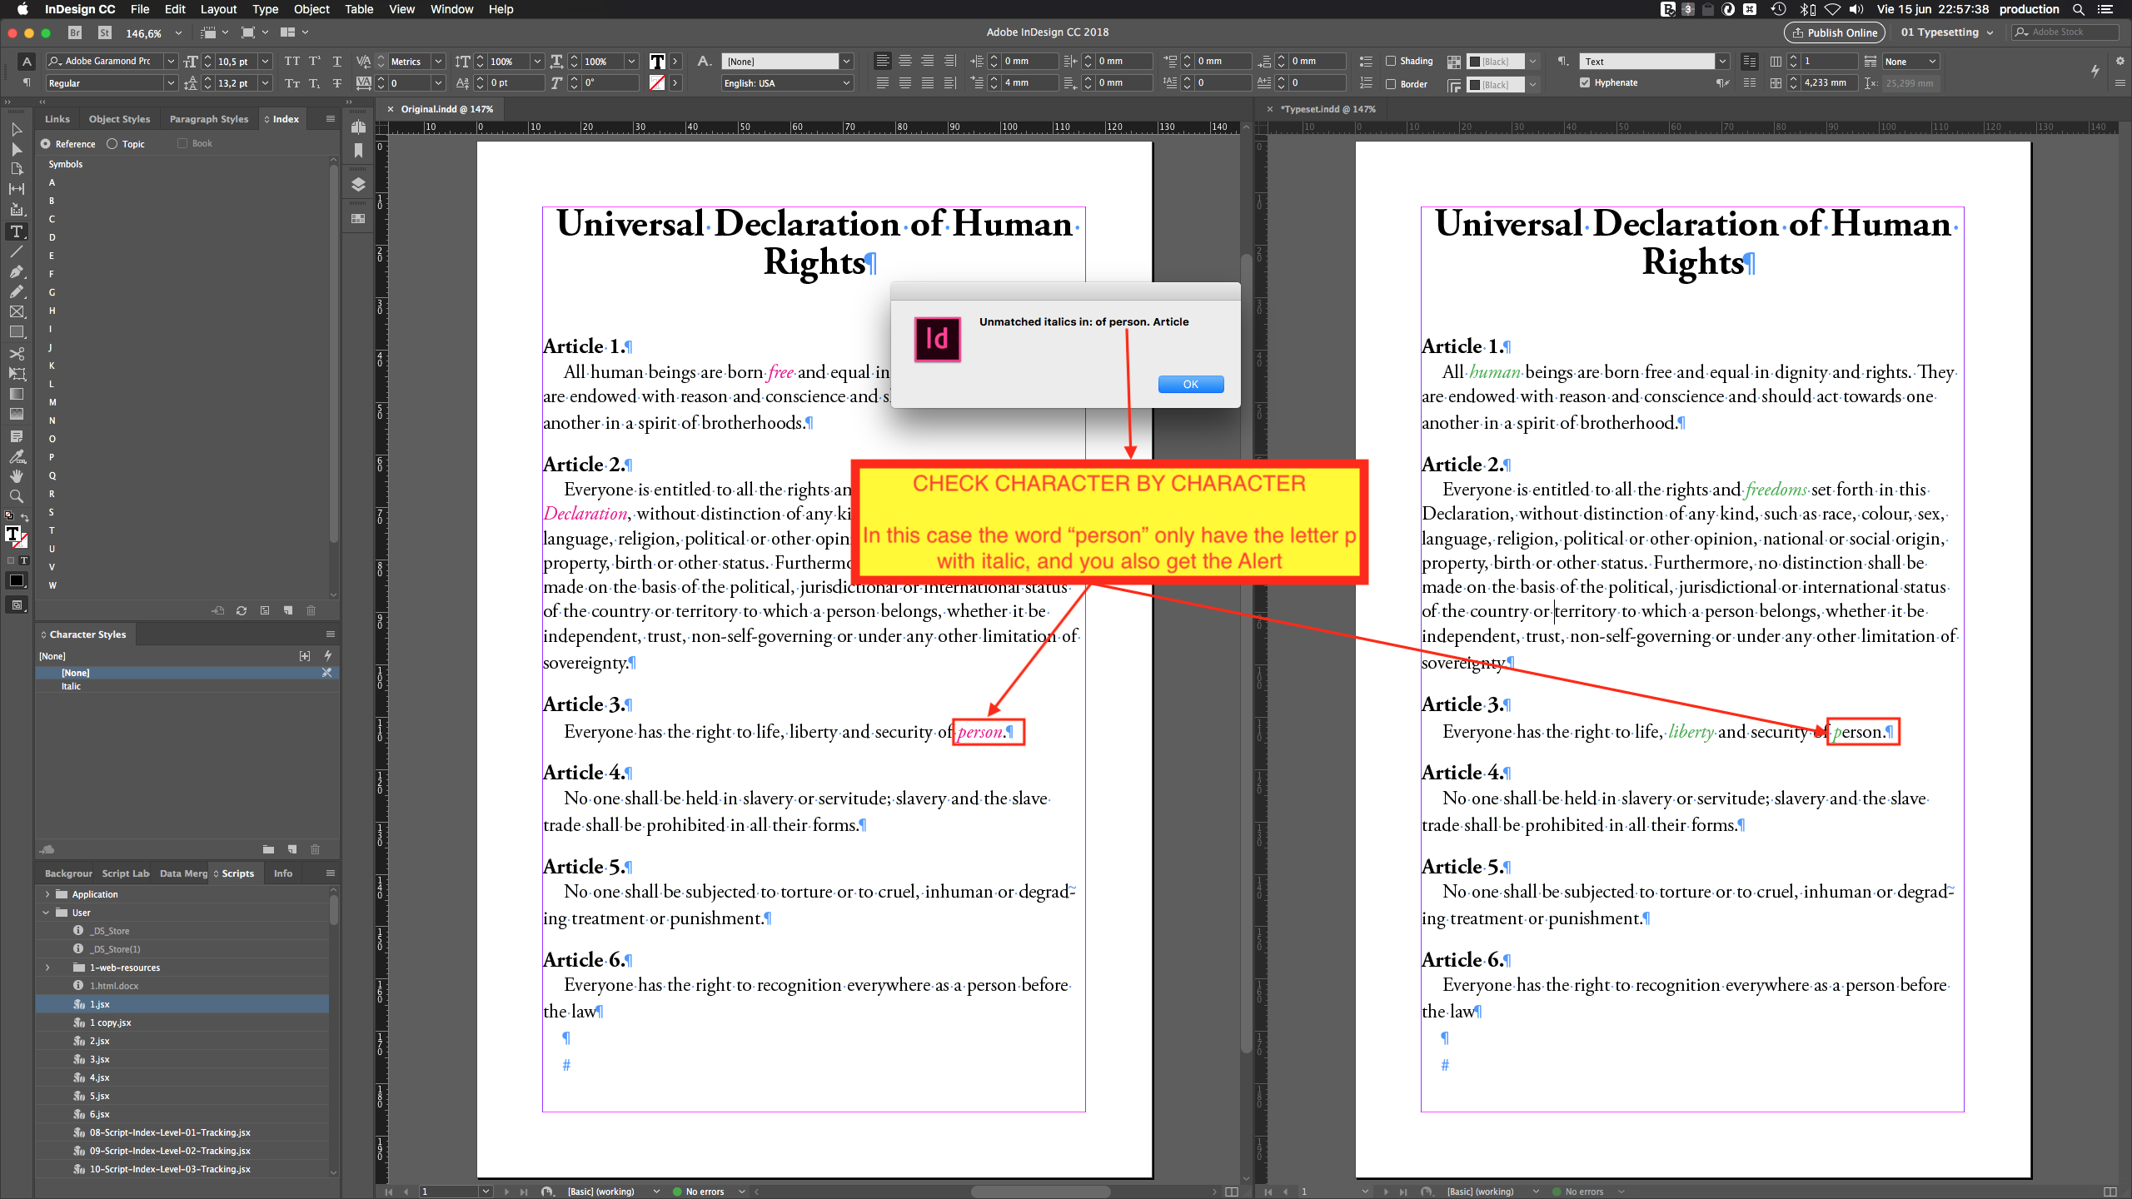Enable the Shading checkbox
This screenshot has height=1199, width=2132.
point(1391,61)
